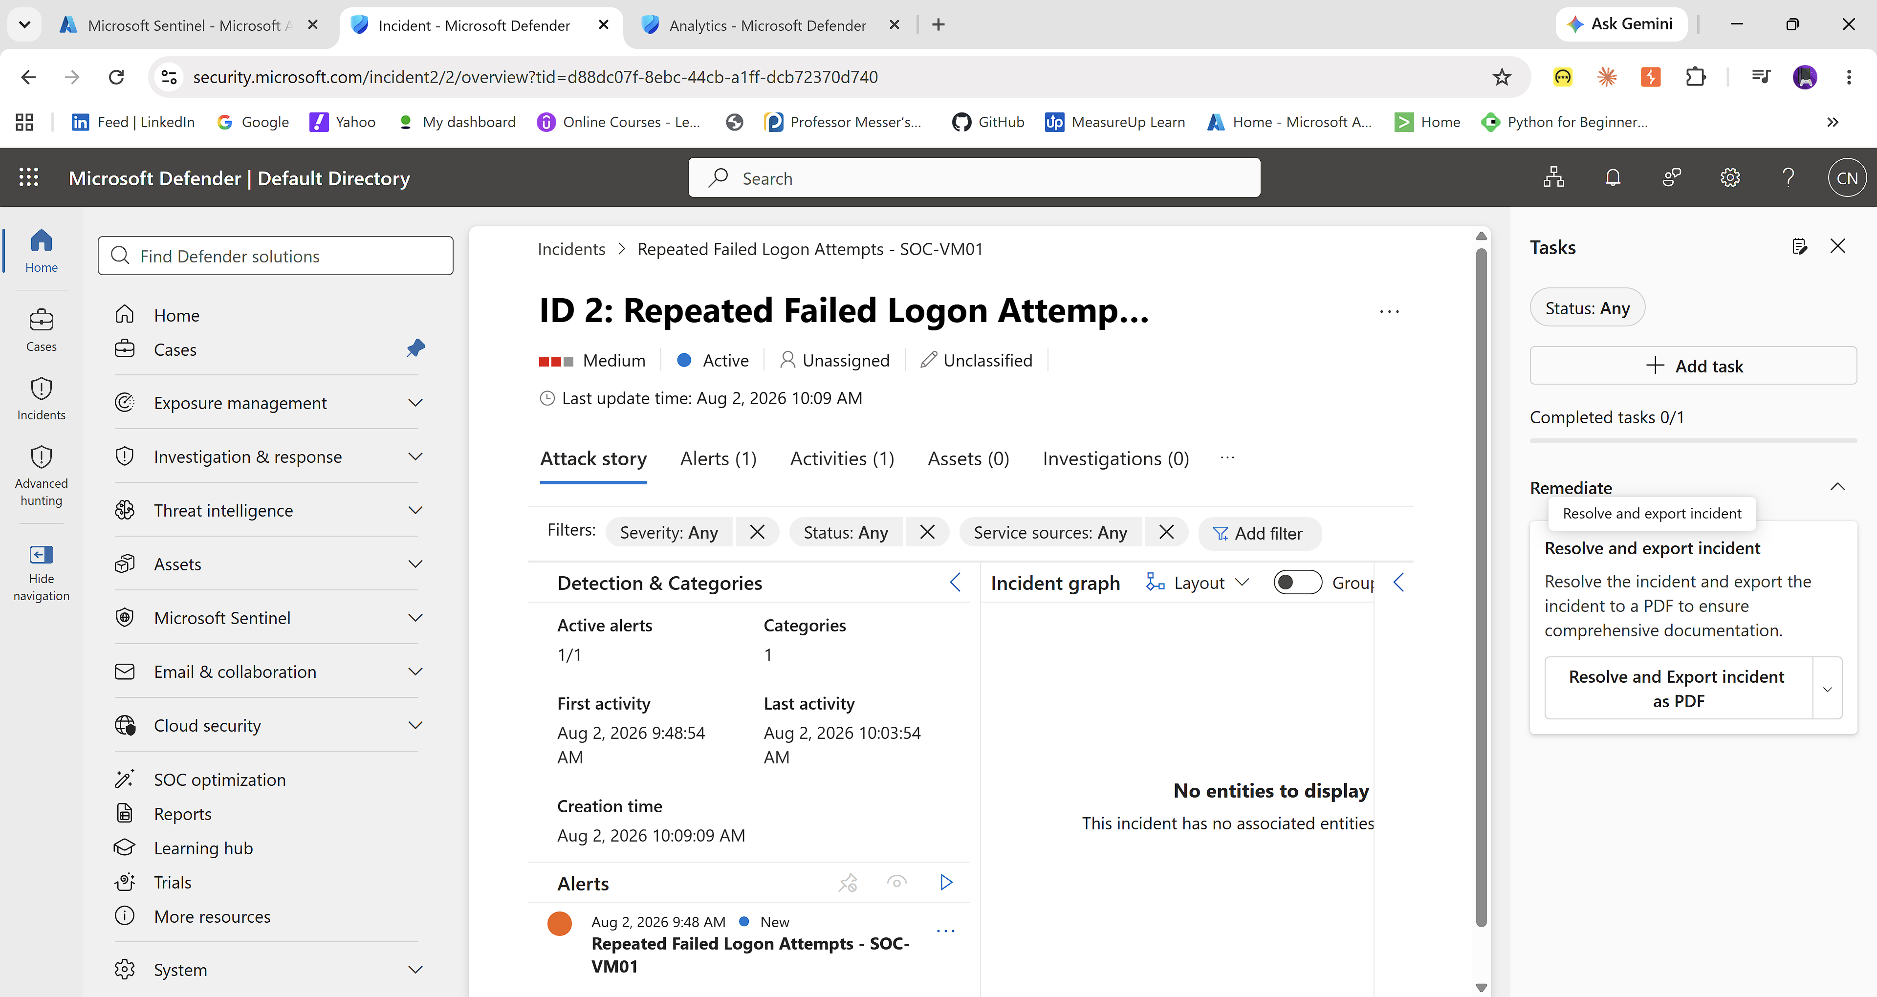The height and width of the screenshot is (997, 1877).
Task: Toggle the Group switch in Incident graph
Action: [1297, 582]
